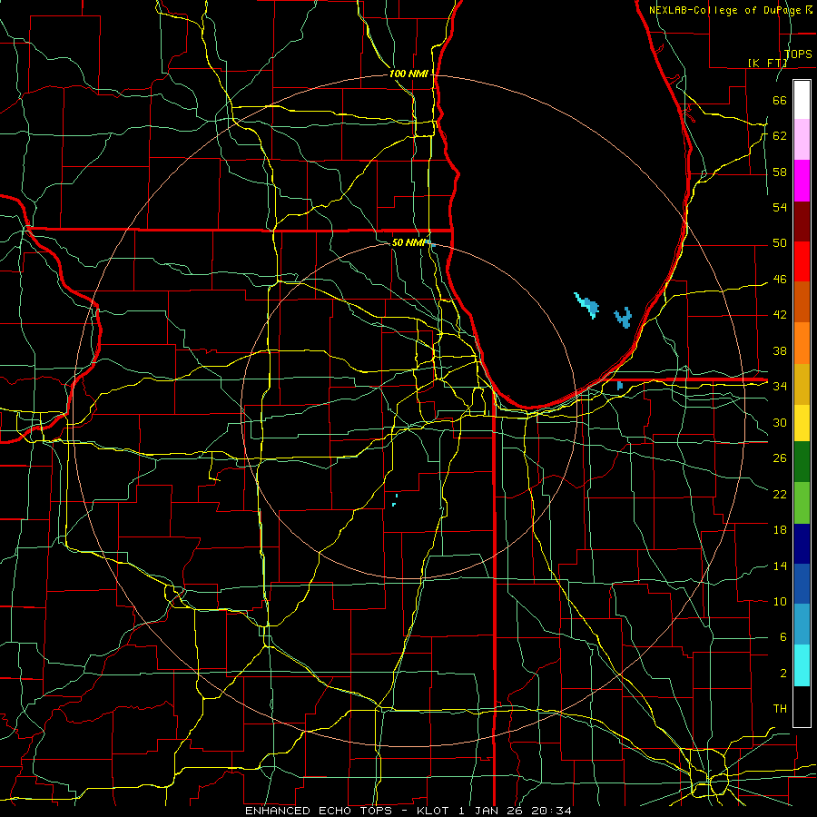Click the 50 legend value
This screenshot has height=817, width=817.
(x=780, y=243)
